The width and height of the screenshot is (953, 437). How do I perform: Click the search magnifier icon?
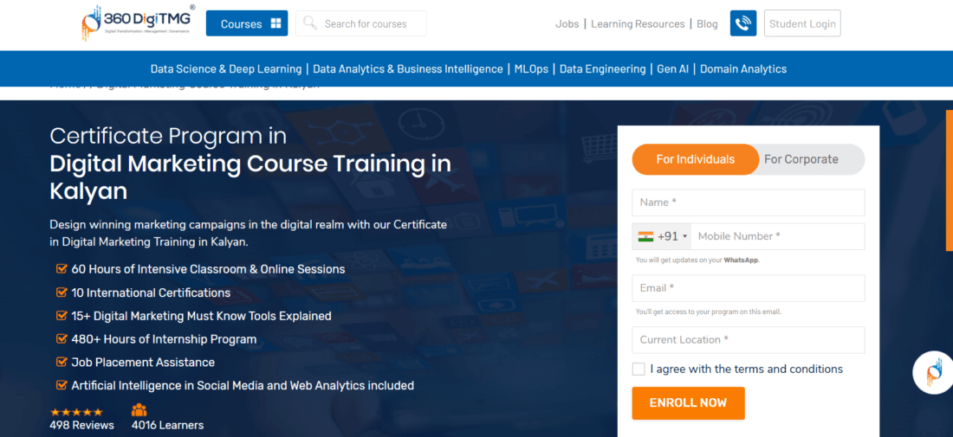tap(309, 23)
